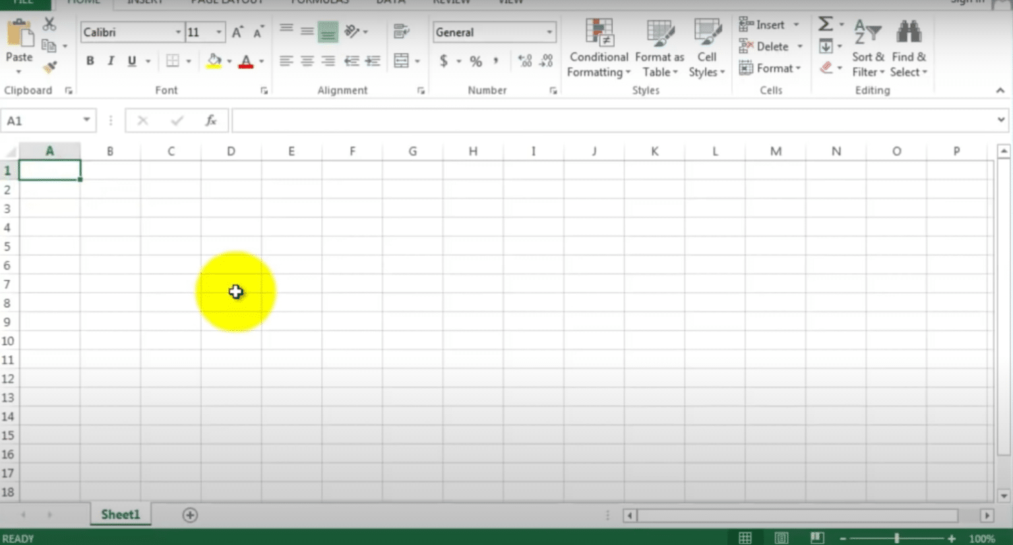1013x545 pixels.
Task: Select the AutoSum icon
Action: [825, 24]
